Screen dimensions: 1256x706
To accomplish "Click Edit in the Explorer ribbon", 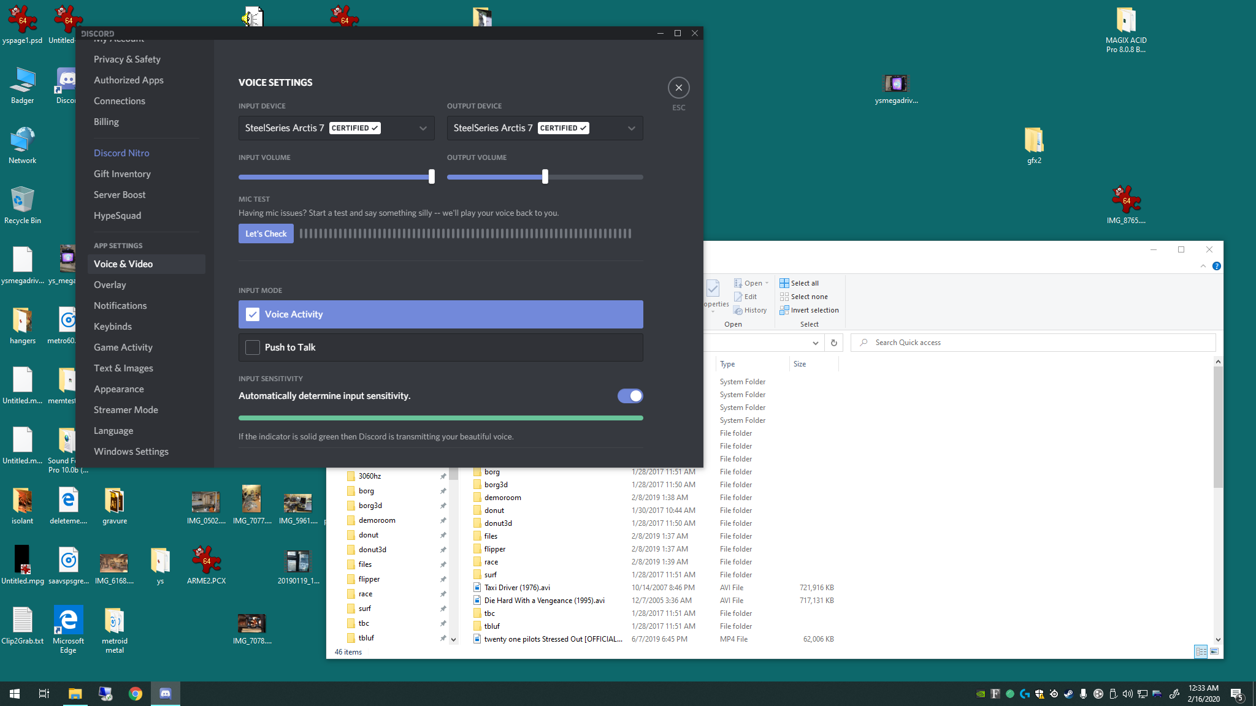I will click(x=745, y=297).
